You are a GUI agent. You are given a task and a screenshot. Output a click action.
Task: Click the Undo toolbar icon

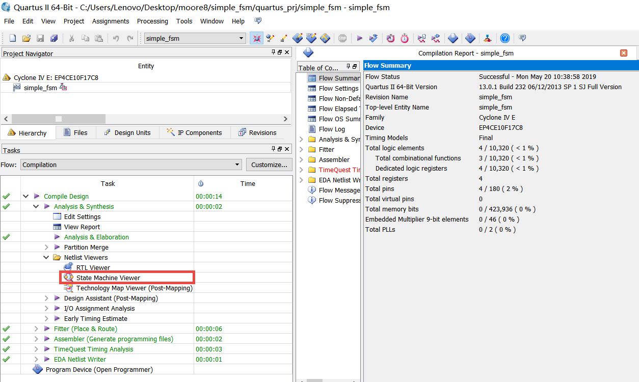(116, 38)
